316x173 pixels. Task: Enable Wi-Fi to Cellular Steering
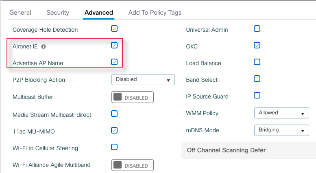tap(114, 147)
